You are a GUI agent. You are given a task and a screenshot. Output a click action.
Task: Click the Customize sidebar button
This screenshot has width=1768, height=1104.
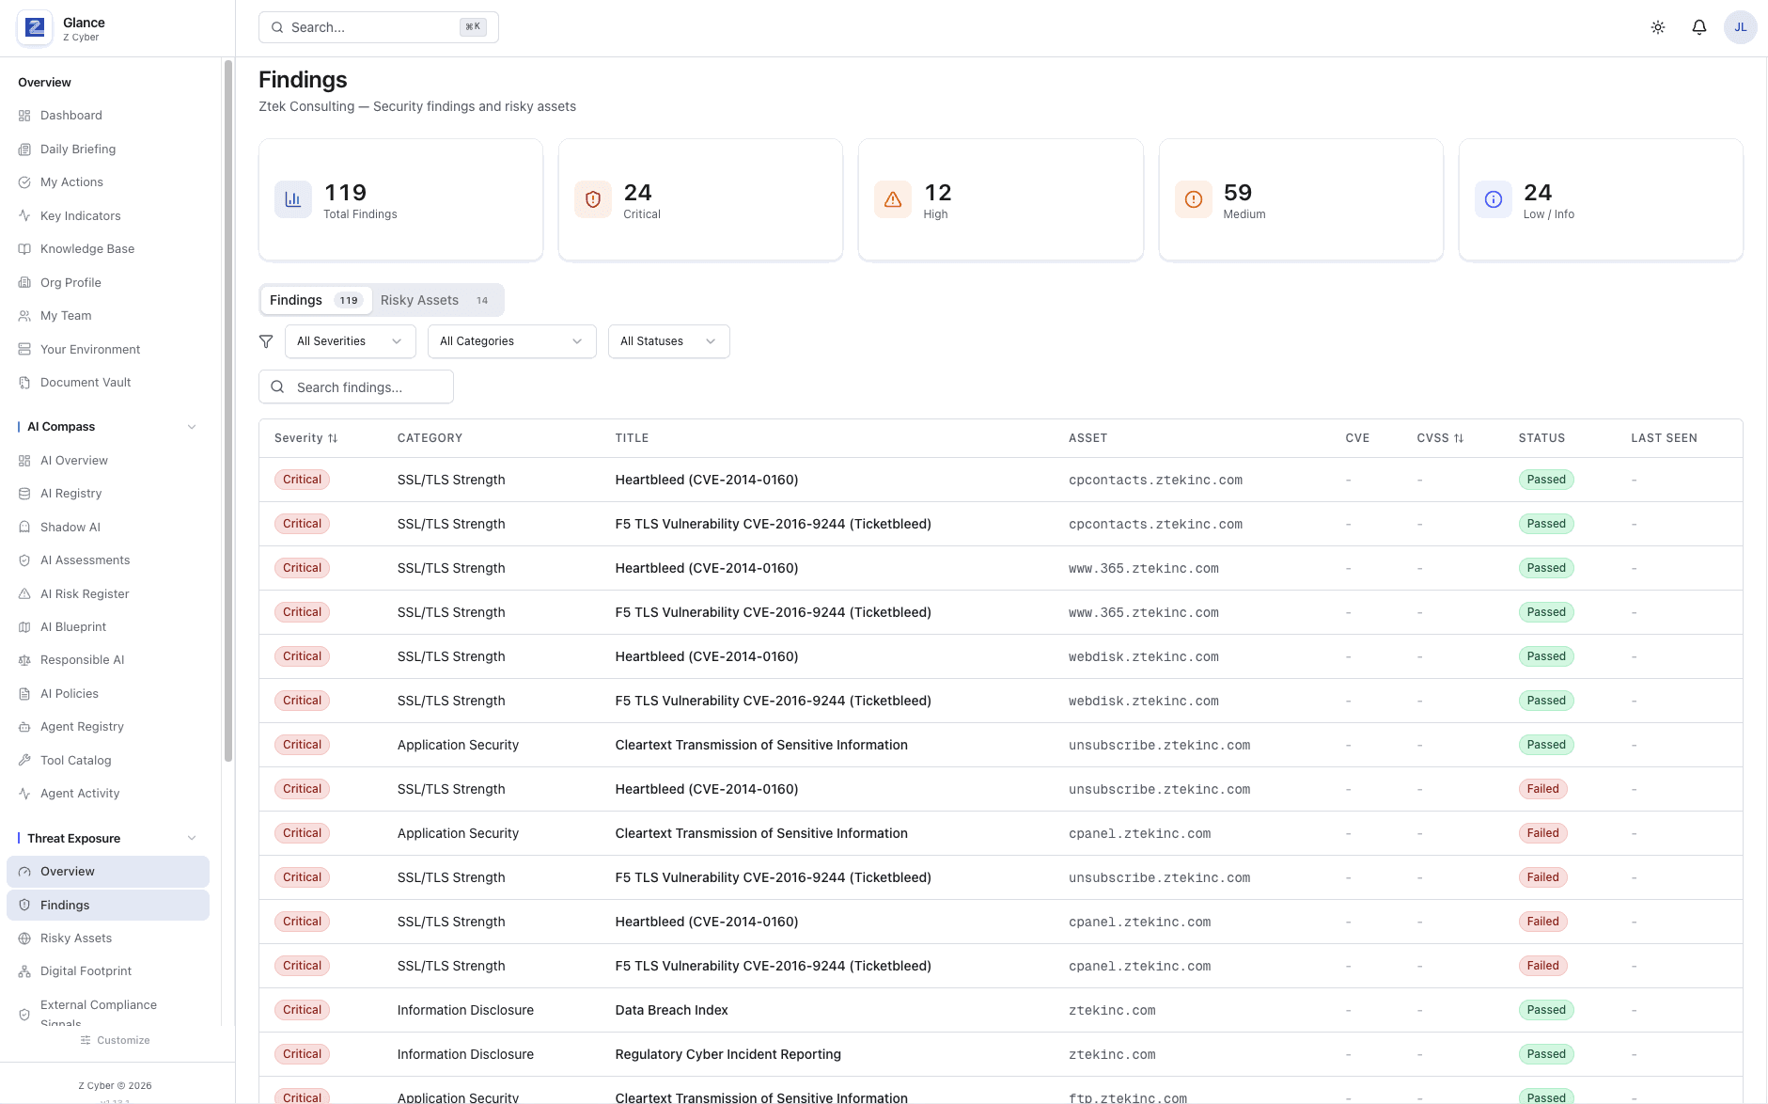pos(115,1041)
